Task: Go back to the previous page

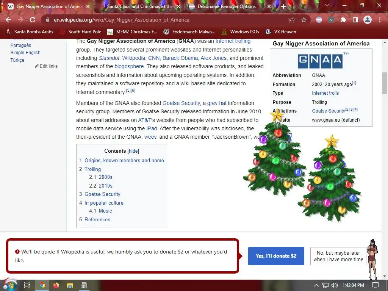Action: click(x=8, y=20)
